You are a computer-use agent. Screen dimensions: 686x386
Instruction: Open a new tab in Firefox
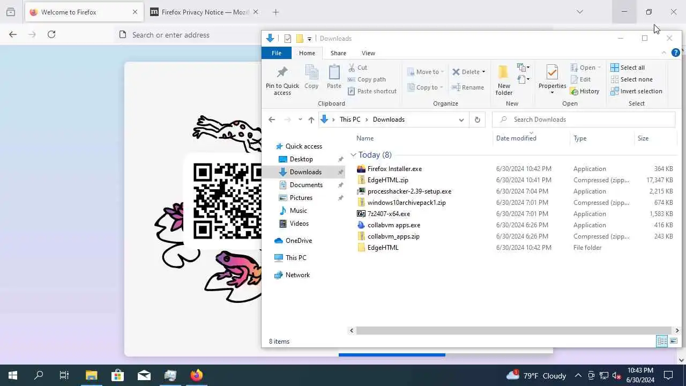click(275, 12)
